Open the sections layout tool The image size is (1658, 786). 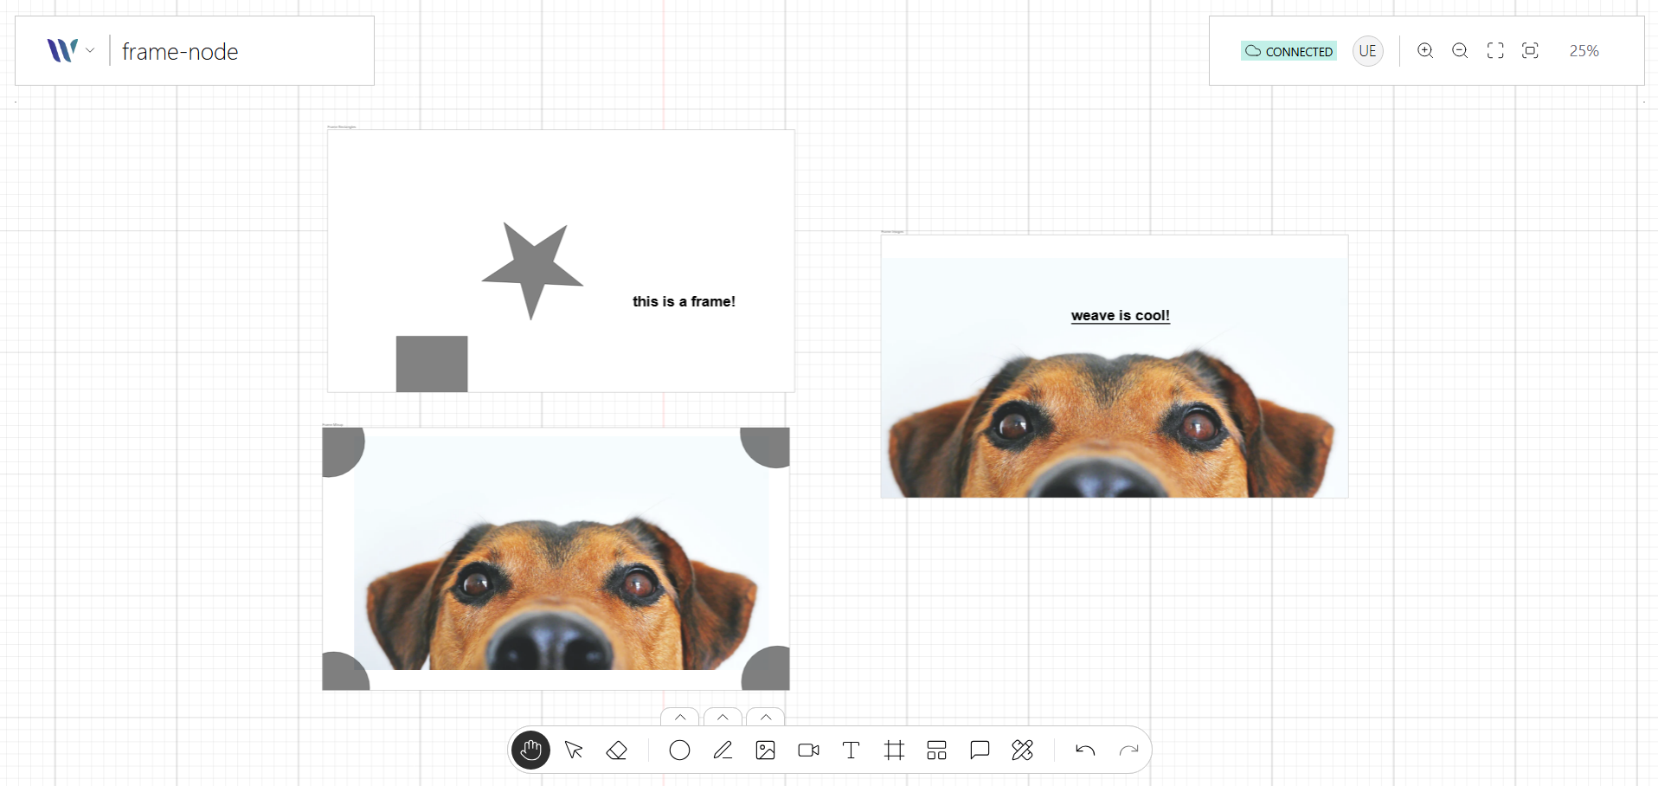936,750
